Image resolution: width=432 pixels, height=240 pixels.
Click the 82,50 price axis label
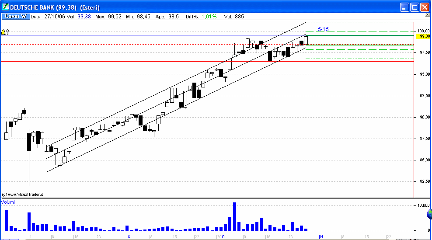[425, 181]
